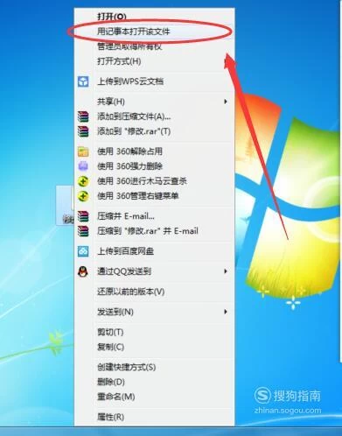This screenshot has width=342, height=436.
Task: Select the file icon on the desktop
Action: click(66, 205)
